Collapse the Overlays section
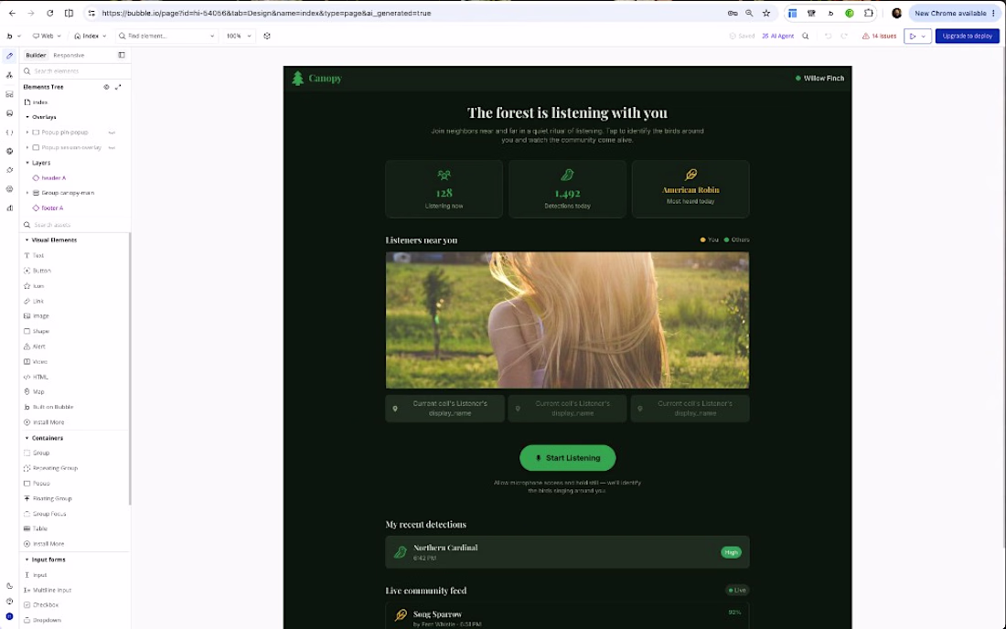This screenshot has height=629, width=1006. [27, 117]
